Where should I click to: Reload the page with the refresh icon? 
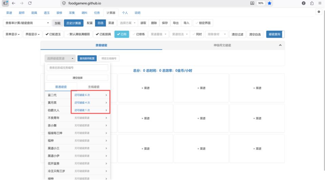(30, 3)
